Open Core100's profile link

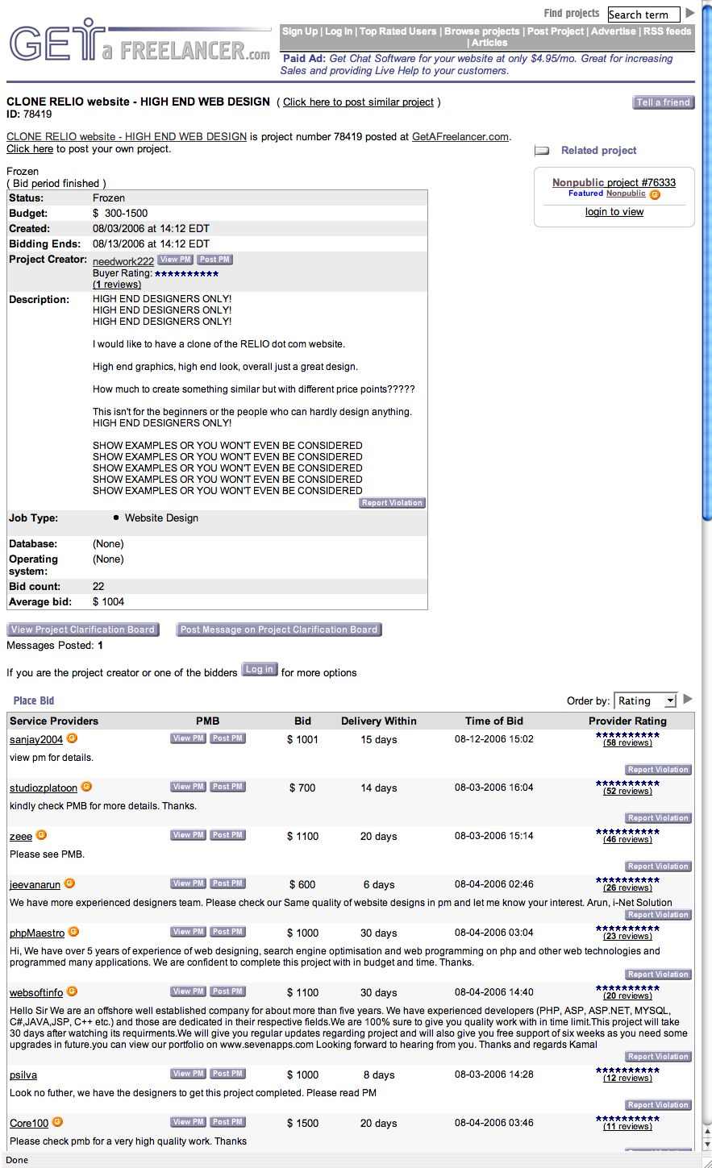point(29,1124)
